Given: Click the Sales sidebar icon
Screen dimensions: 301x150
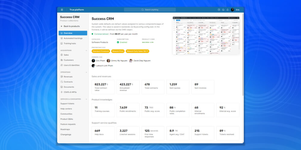Looking at the screenshot, I should tap(62, 55).
